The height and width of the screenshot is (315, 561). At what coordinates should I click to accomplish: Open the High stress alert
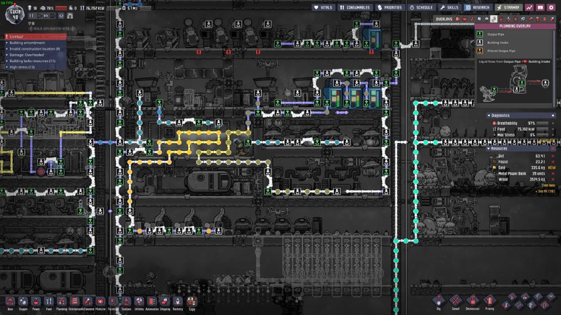22,67
